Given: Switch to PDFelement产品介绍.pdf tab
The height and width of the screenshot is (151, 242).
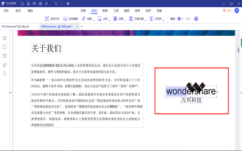Looking at the screenshot, I should (15, 27).
